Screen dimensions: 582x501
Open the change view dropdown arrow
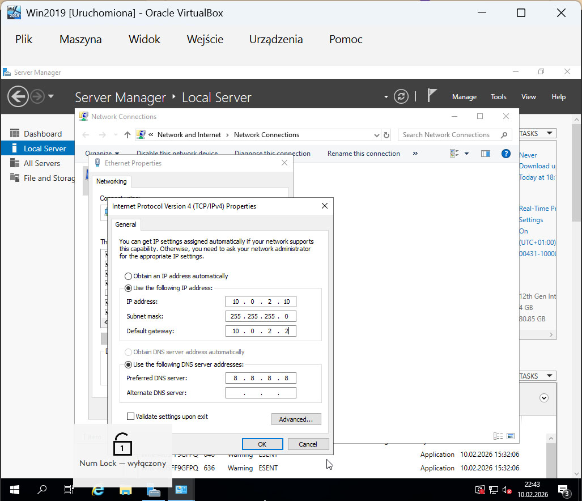tap(467, 154)
